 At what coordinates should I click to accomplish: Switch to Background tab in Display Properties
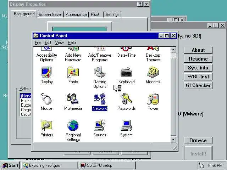(24, 14)
